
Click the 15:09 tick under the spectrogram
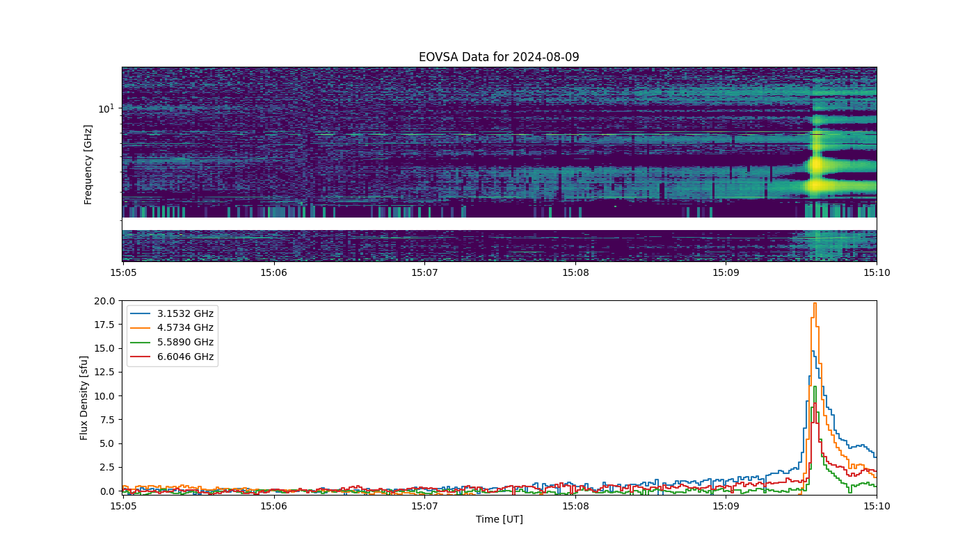[726, 273]
